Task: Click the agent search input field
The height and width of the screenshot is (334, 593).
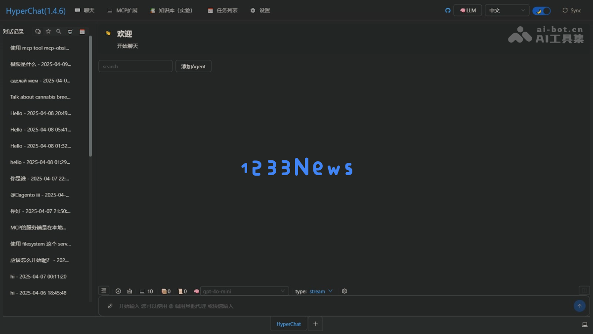Action: 135,66
